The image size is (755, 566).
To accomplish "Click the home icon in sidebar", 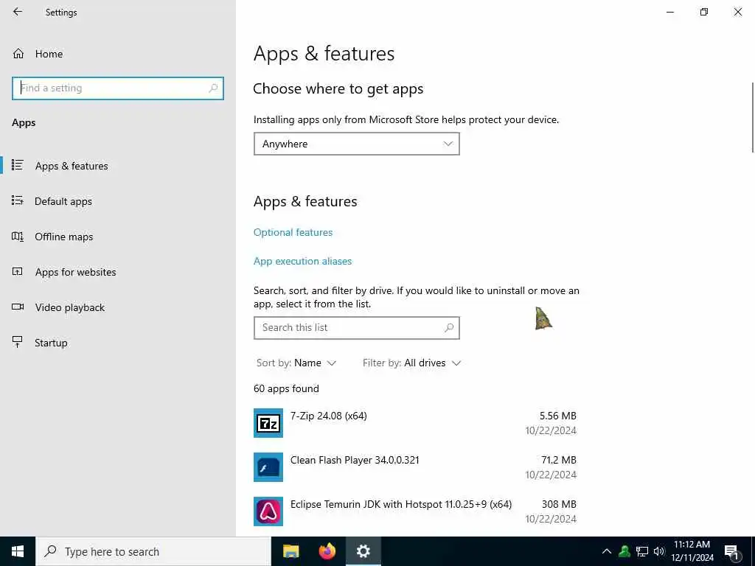I will pos(18,54).
